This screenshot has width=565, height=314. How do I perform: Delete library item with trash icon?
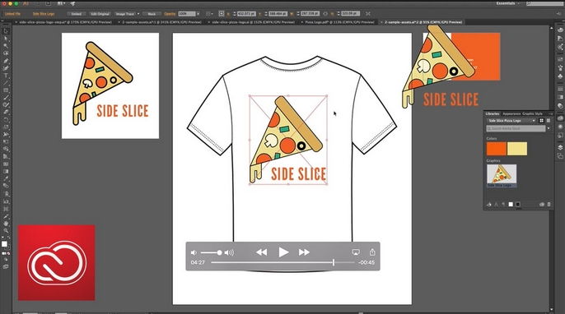click(x=549, y=205)
